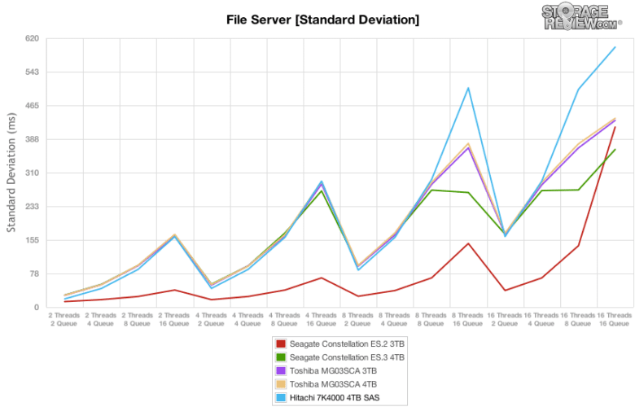Click red line point at 4 Threads 16 Queue

coord(321,278)
